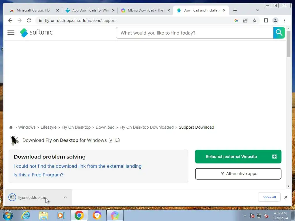The height and width of the screenshot is (221, 295).
Task: Open Chrome three-dot menu
Action: pyautogui.click(x=285, y=20)
